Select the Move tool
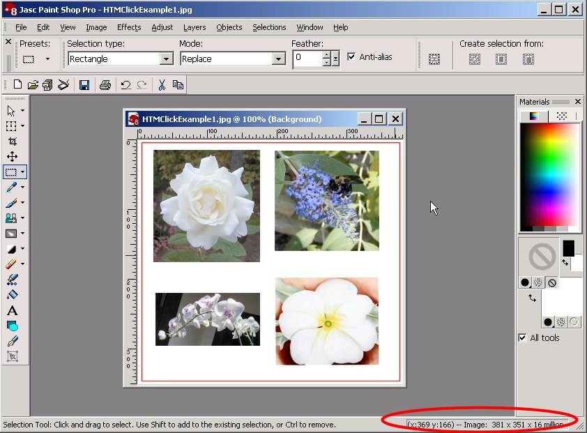 pyautogui.click(x=12, y=156)
